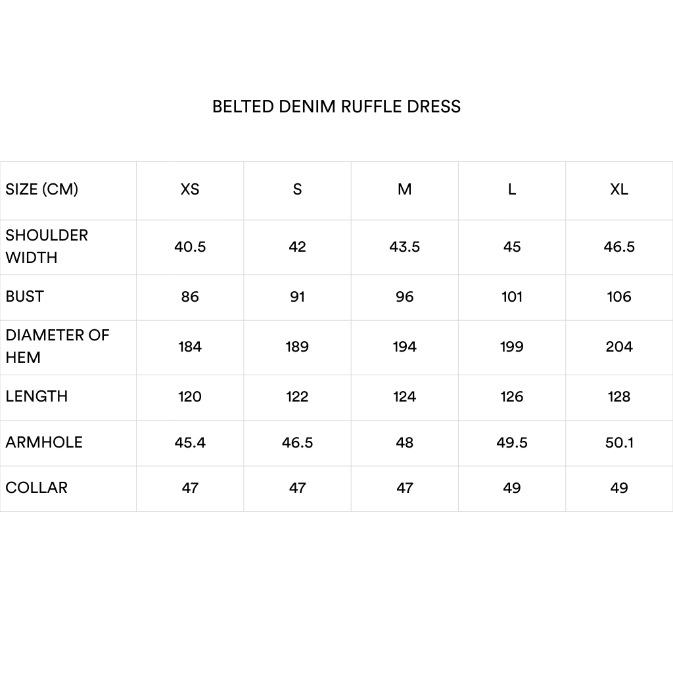Select the S size column header
673x673 pixels.
tap(297, 189)
